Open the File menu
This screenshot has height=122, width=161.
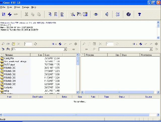click(3, 7)
